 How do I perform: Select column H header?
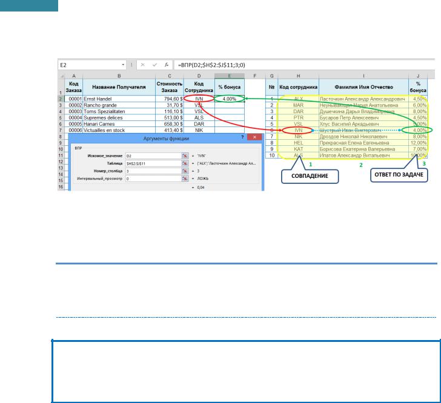299,76
